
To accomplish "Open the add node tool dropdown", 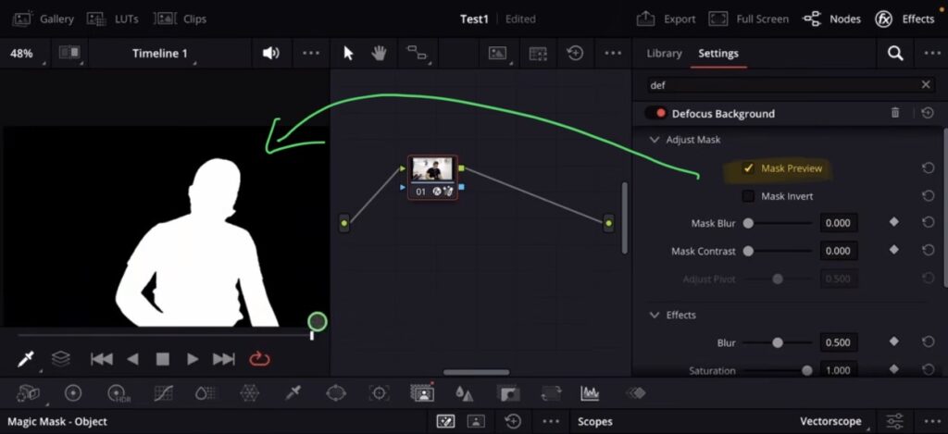I will pyautogui.click(x=417, y=53).
